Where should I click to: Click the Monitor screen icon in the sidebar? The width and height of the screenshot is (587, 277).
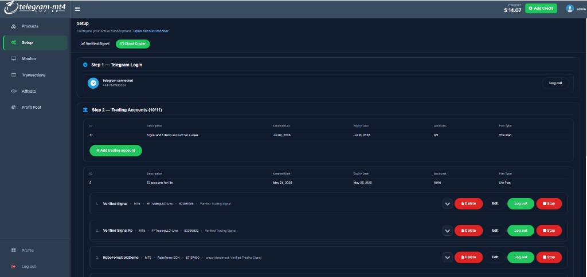pyautogui.click(x=14, y=59)
